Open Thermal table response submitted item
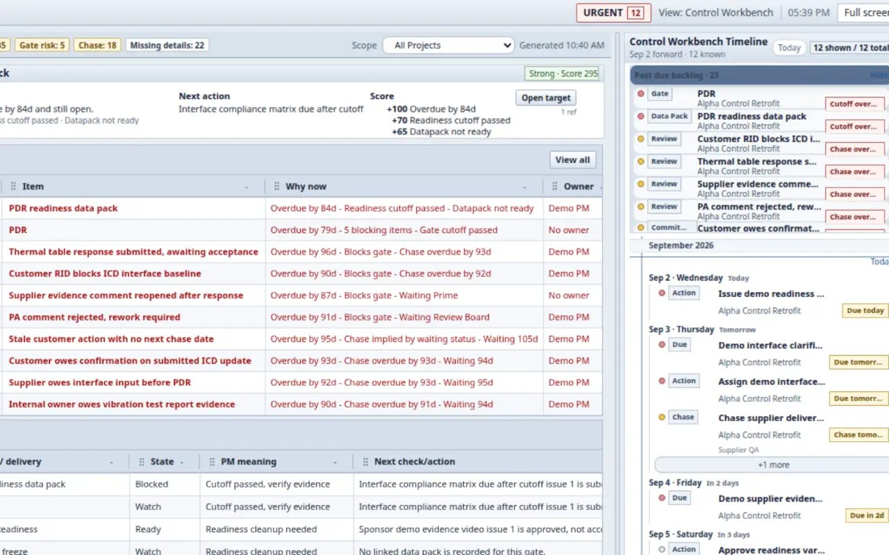Image resolution: width=889 pixels, height=555 pixels. click(x=133, y=252)
